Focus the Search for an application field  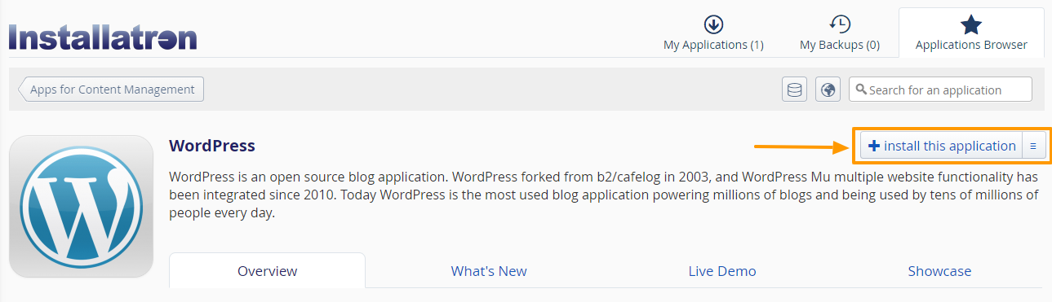(x=940, y=90)
